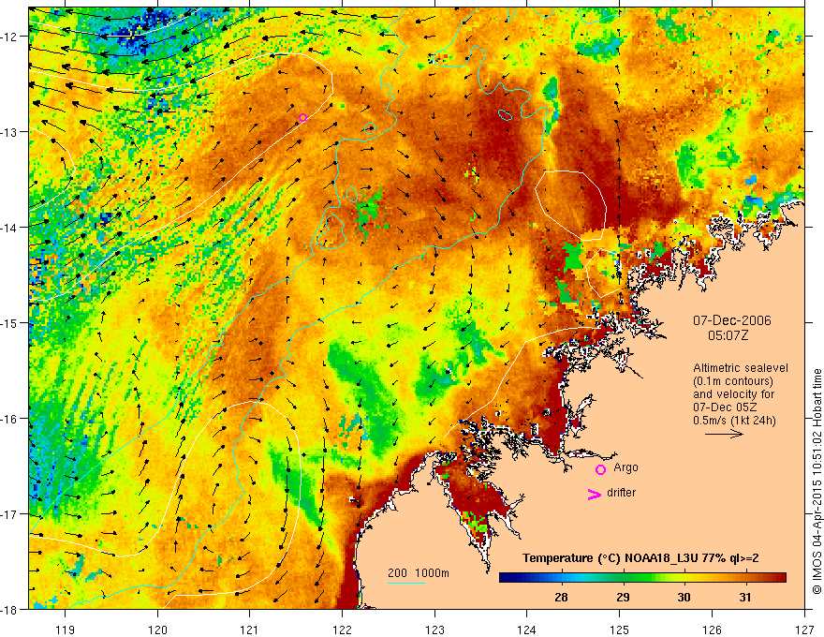Select the '07-Dec-2006' date text
Image resolution: width=824 pixels, height=637 pixels.
pos(732,320)
